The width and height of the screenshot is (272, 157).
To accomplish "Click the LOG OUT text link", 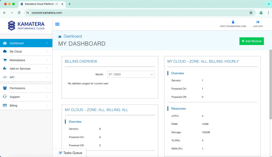I will (258, 26).
